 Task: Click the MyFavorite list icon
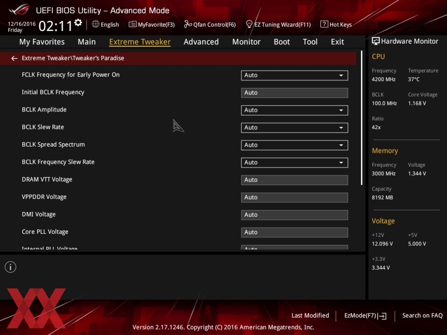tap(132, 24)
